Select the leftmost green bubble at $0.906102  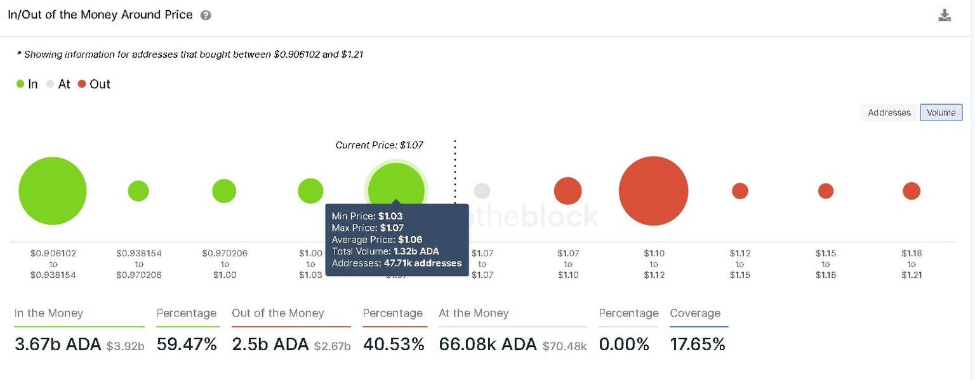point(53,190)
